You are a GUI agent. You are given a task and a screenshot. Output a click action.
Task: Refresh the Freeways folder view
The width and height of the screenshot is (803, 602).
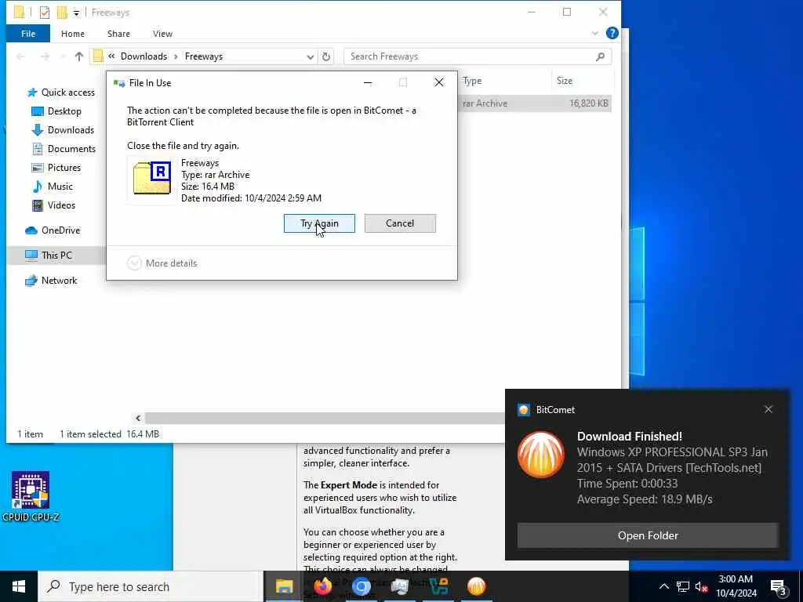(x=326, y=56)
